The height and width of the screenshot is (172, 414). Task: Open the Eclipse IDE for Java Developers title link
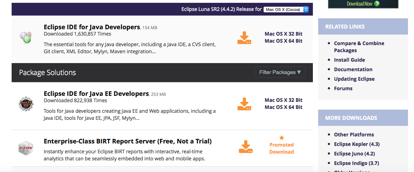(92, 27)
